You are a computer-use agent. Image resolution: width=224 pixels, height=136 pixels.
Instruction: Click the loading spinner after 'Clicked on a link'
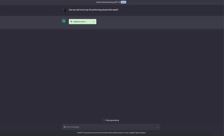coord(86,22)
